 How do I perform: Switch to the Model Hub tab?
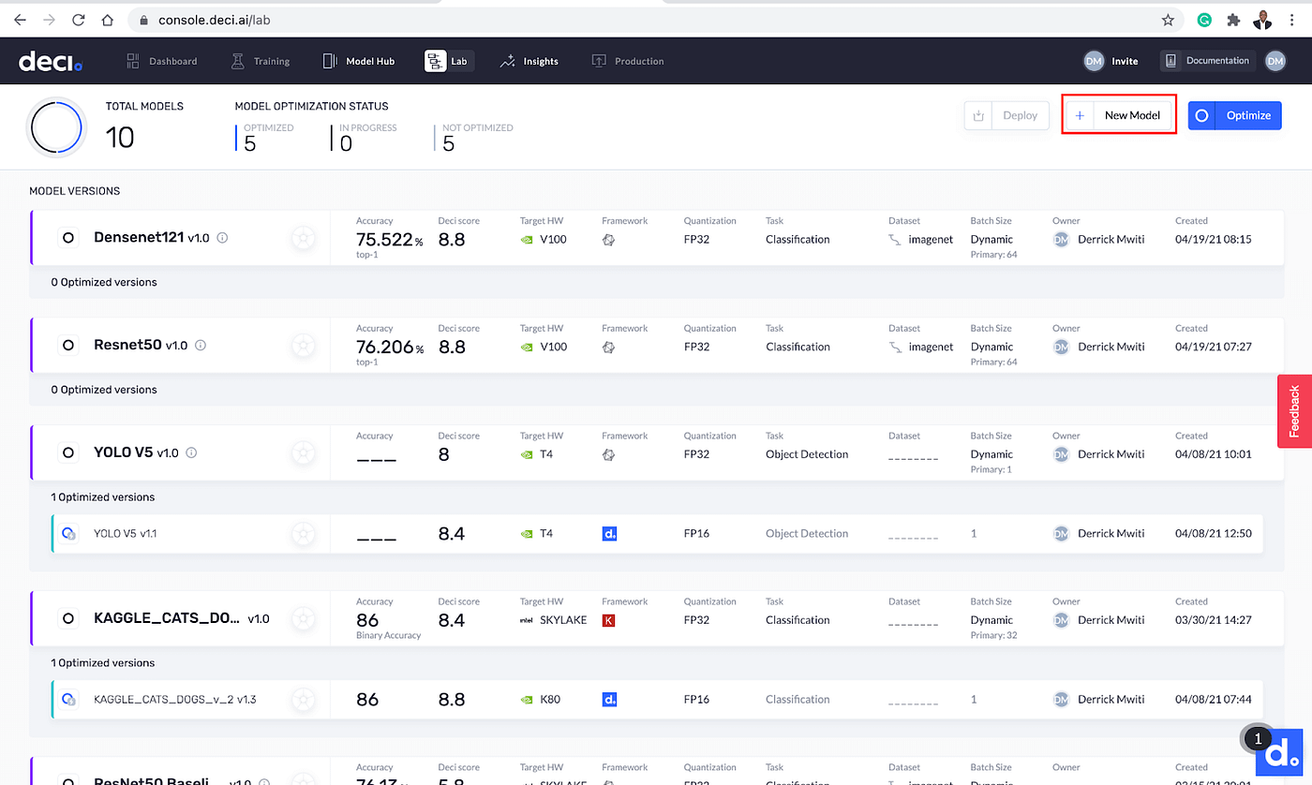(359, 61)
